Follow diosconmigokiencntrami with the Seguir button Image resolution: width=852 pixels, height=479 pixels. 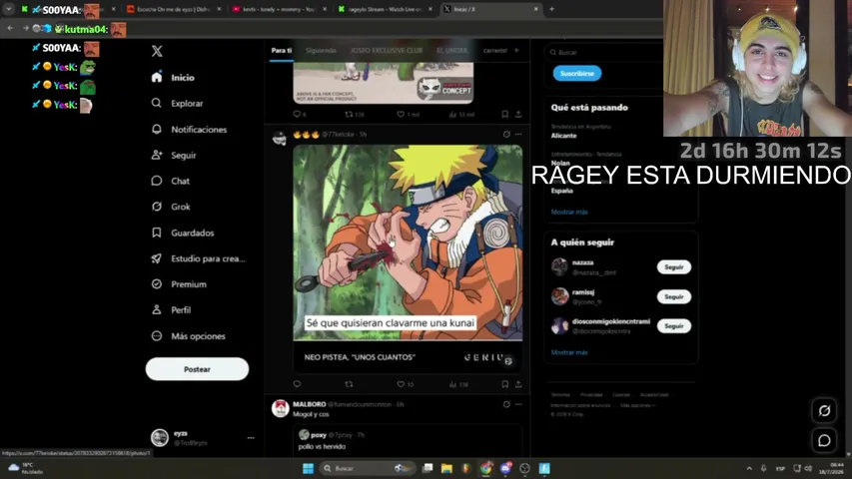tap(674, 326)
